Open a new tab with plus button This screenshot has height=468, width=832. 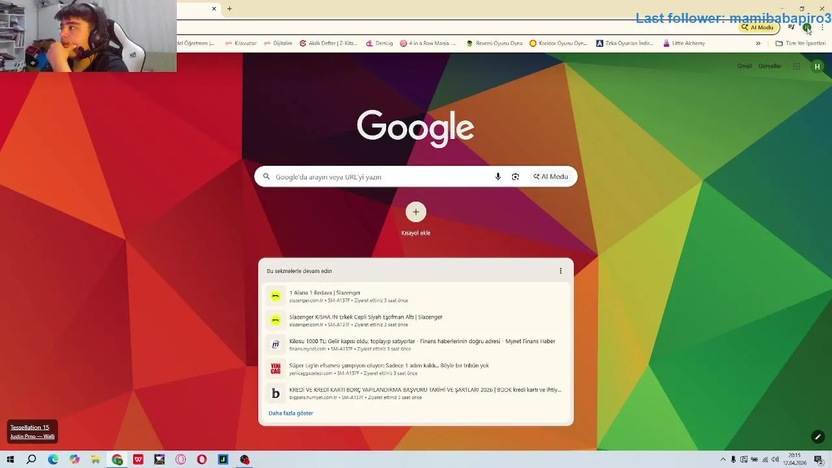coord(229,8)
